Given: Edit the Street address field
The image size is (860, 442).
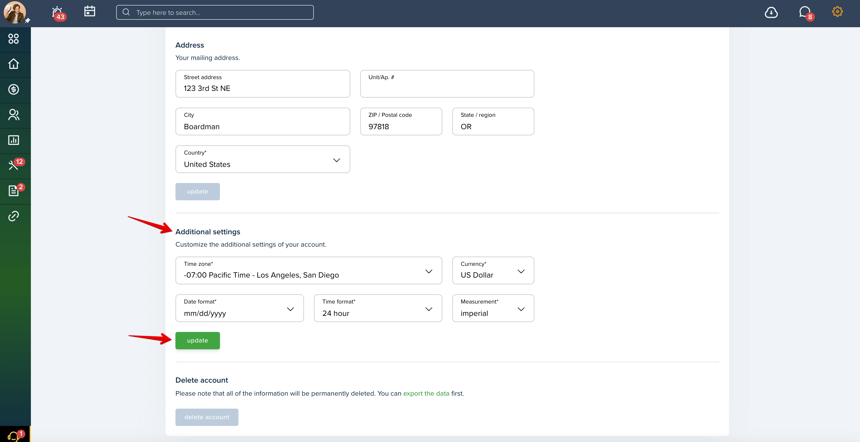Looking at the screenshot, I should coord(263,84).
